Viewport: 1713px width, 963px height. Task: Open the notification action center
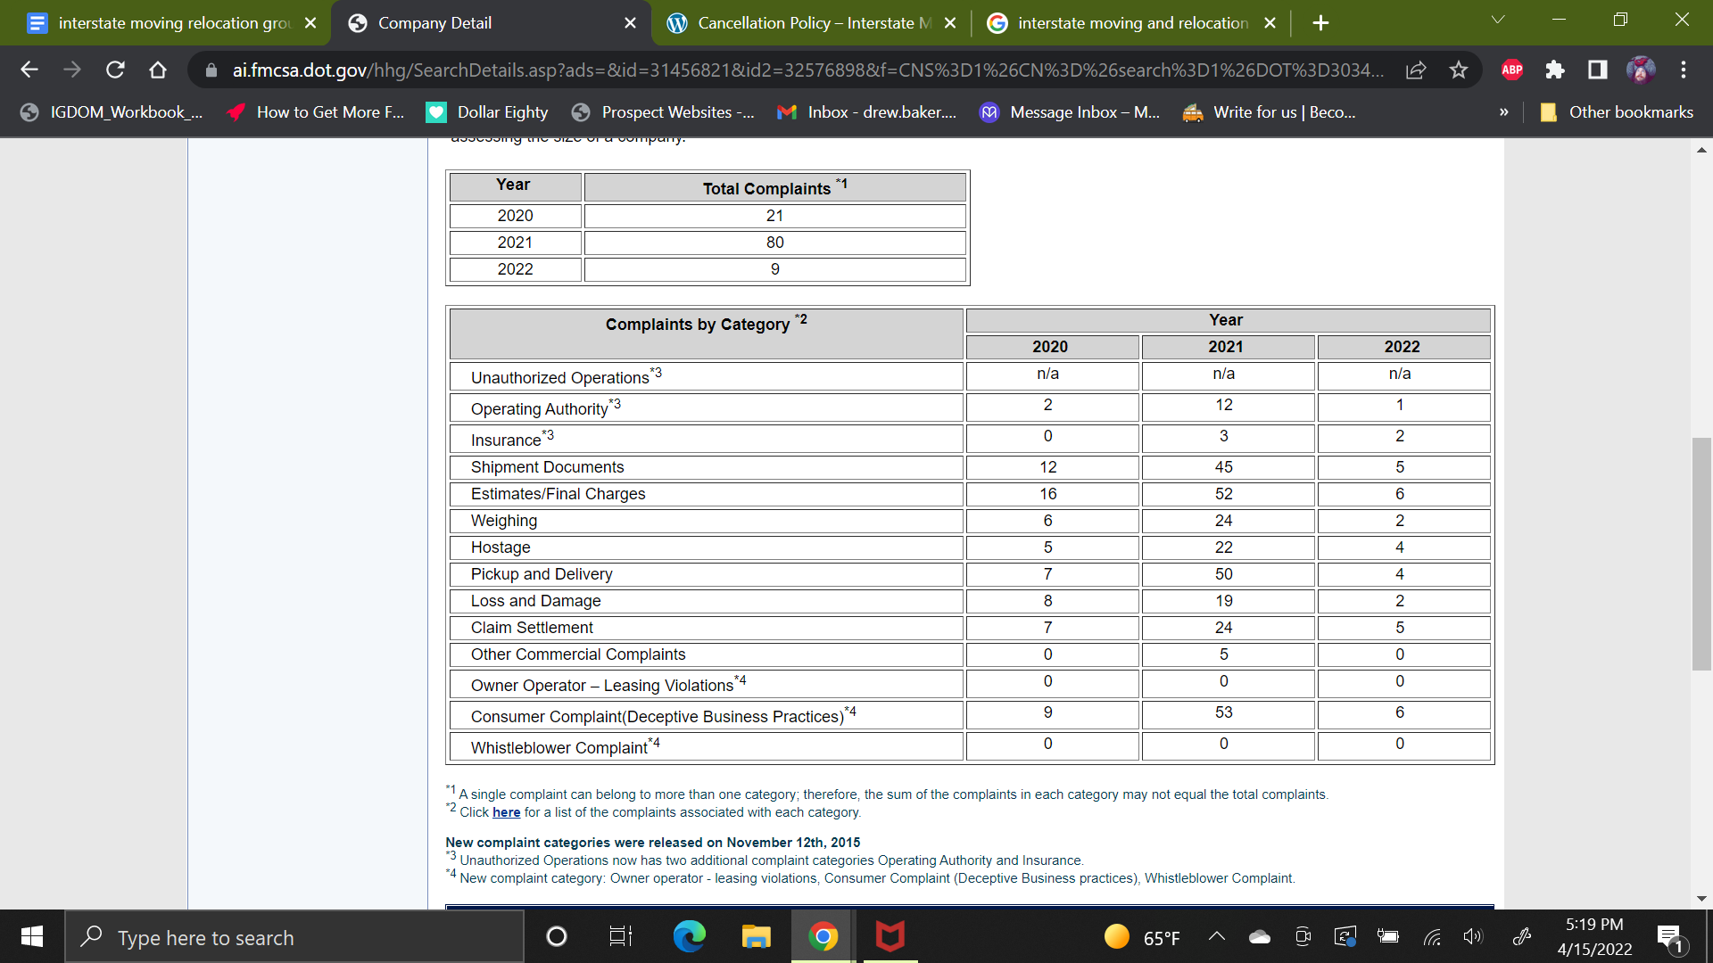coord(1671,937)
